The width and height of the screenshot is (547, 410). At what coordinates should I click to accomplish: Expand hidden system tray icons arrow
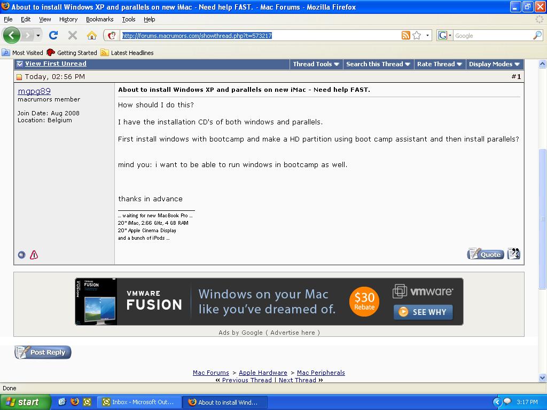(497, 402)
